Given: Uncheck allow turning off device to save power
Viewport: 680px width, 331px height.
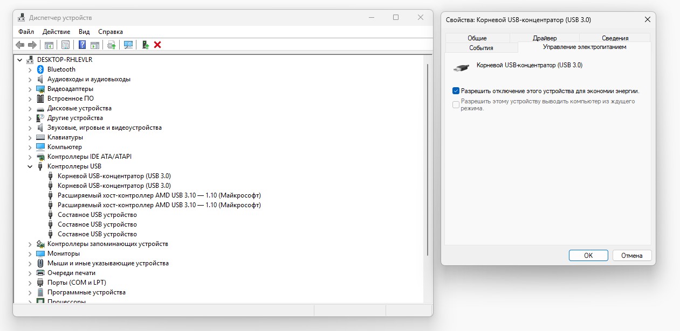Looking at the screenshot, I should pos(456,91).
